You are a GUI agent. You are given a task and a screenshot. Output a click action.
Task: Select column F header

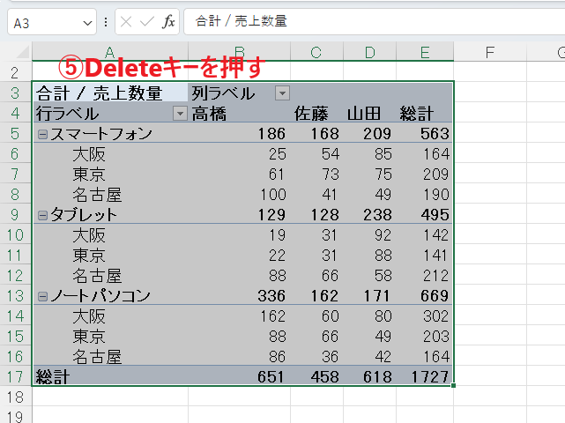coord(490,52)
